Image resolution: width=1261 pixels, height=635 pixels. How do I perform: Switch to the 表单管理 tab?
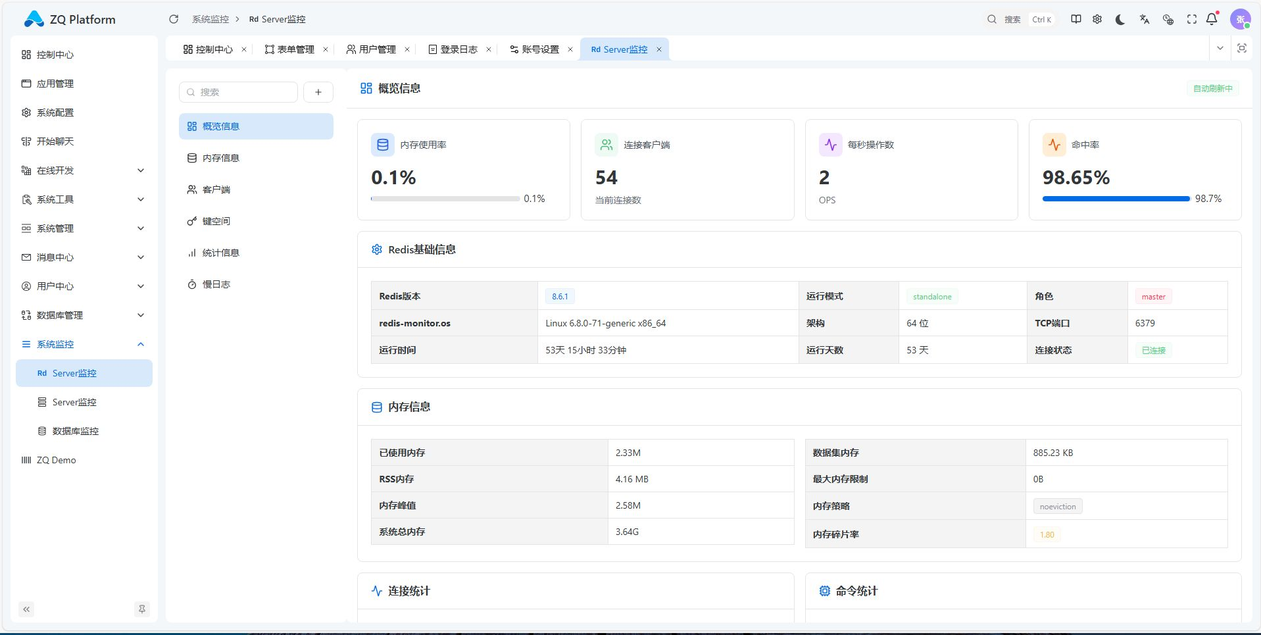tap(289, 49)
